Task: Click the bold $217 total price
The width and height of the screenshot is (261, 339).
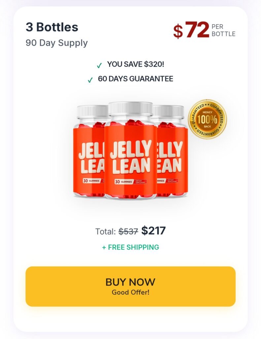Action: pos(153,231)
